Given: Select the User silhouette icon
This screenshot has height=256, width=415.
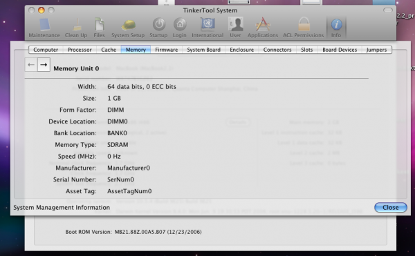Looking at the screenshot, I should point(235,28).
